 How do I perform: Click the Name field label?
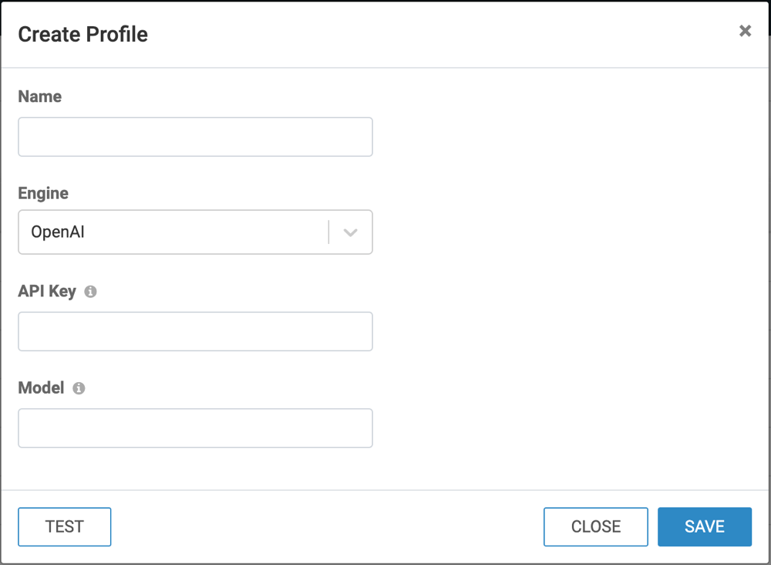[x=39, y=96]
